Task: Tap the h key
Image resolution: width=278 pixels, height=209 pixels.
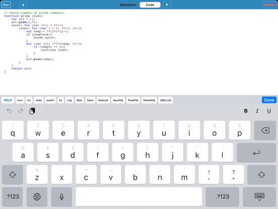Action: coord(148,152)
